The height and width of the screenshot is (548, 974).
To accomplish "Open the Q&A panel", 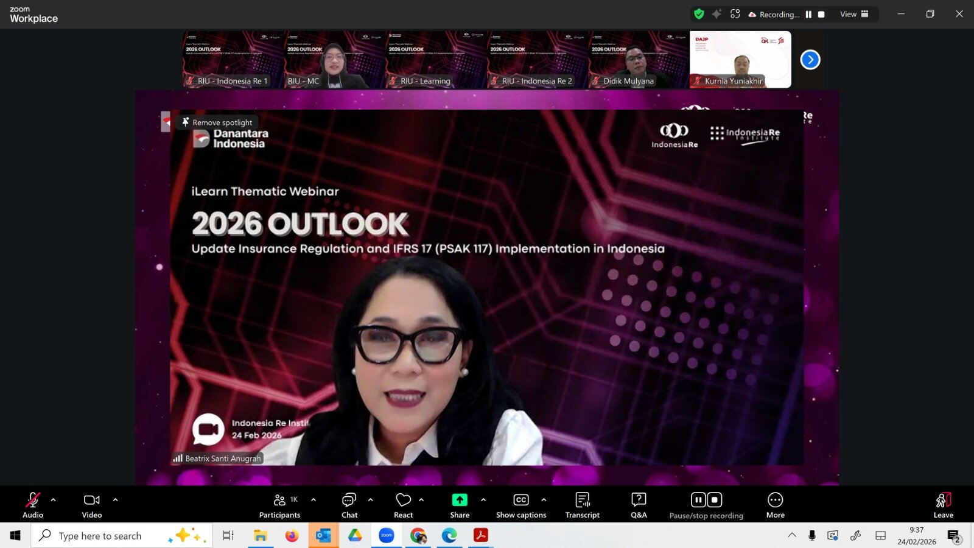I will click(639, 505).
